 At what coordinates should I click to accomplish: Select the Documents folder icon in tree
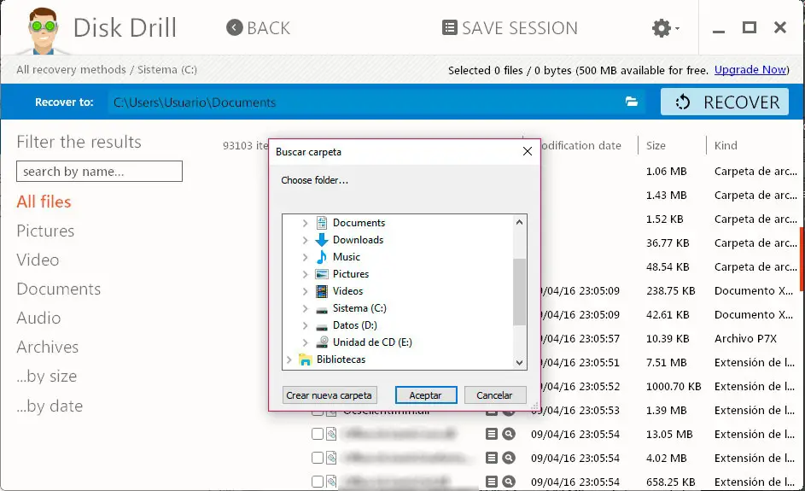tap(321, 223)
